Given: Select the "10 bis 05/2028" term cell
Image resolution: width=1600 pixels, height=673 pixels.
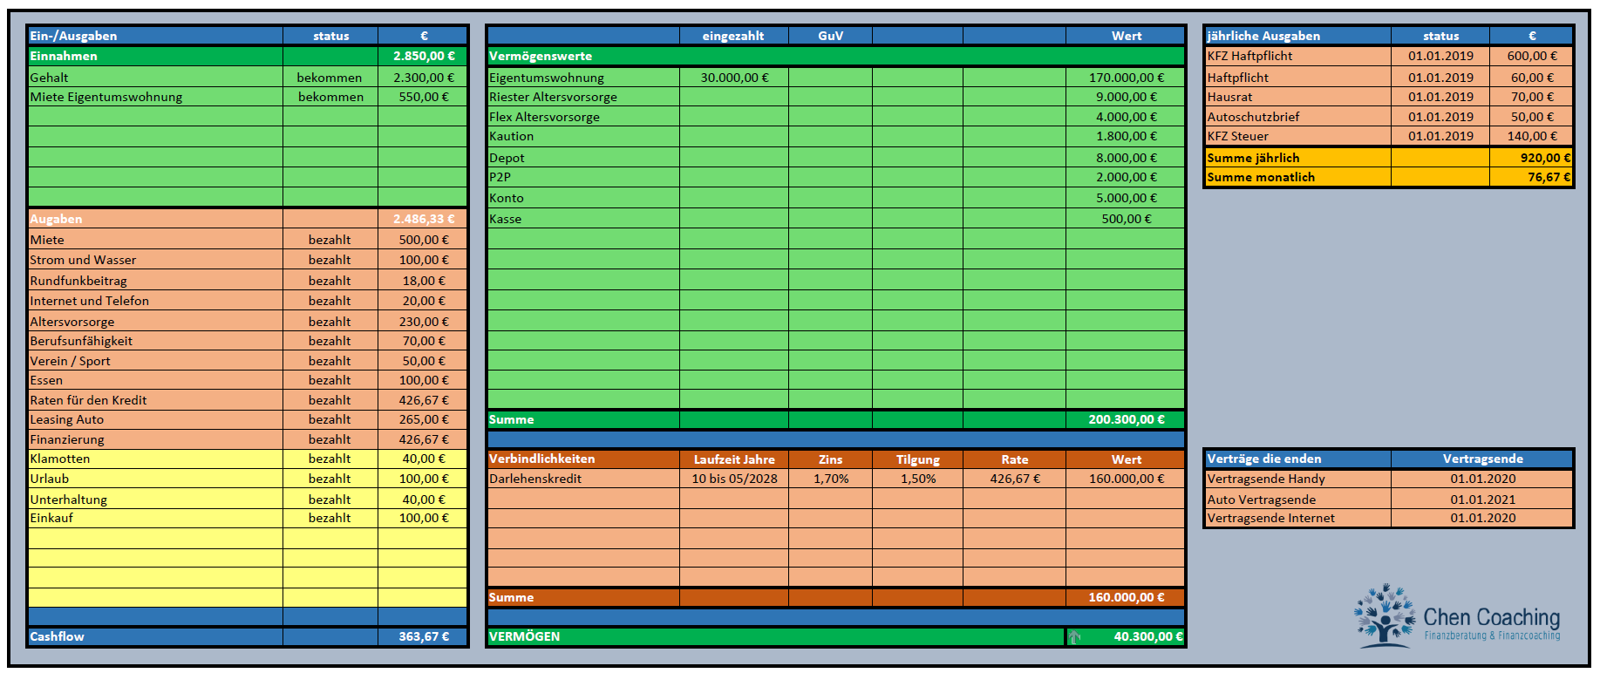Looking at the screenshot, I should (733, 479).
